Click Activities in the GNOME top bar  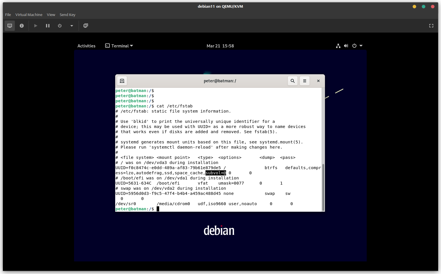pos(86,46)
